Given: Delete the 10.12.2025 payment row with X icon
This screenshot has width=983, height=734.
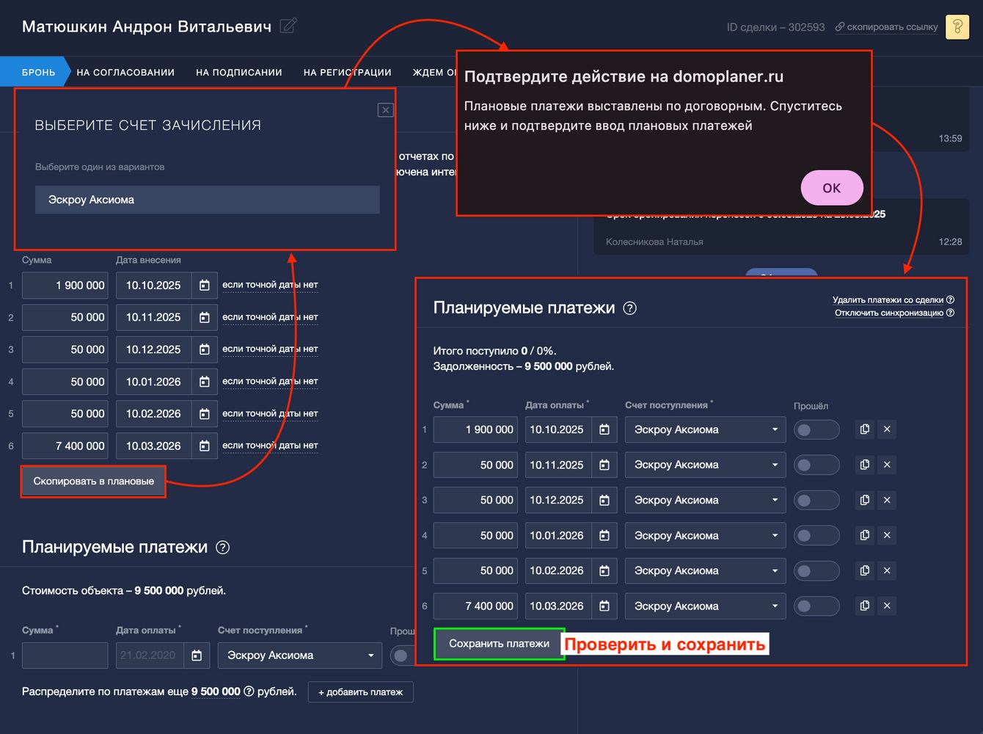Looking at the screenshot, I should tap(887, 500).
